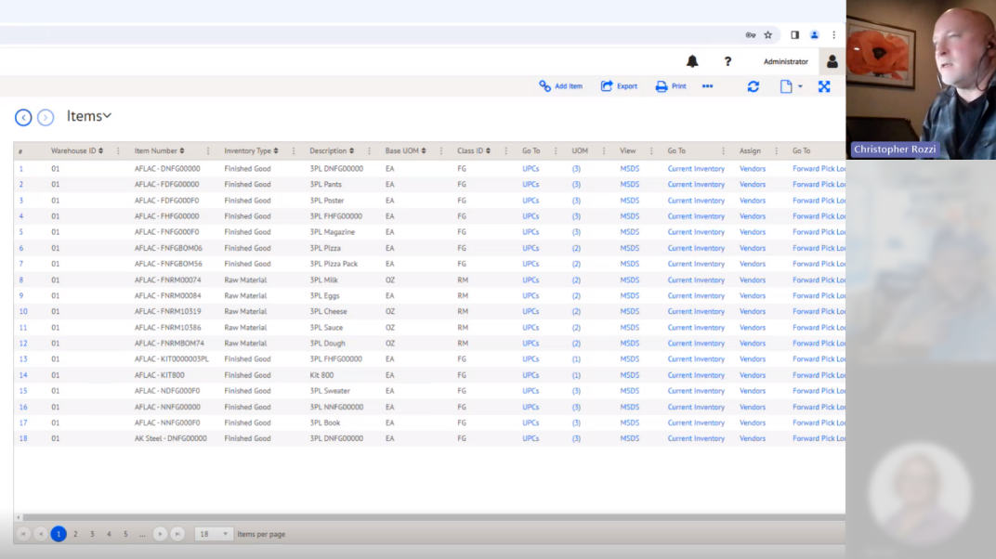The height and width of the screenshot is (559, 996).
Task: Go to page 2 of items
Action: (75, 534)
